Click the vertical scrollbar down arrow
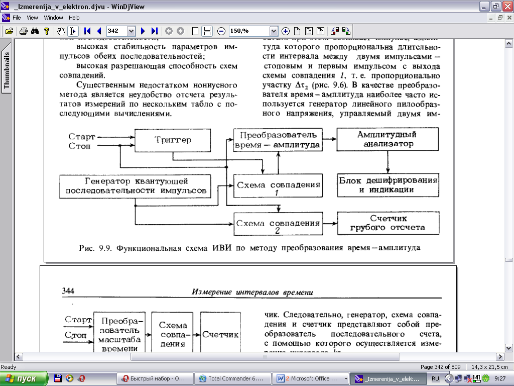 tap(509, 348)
